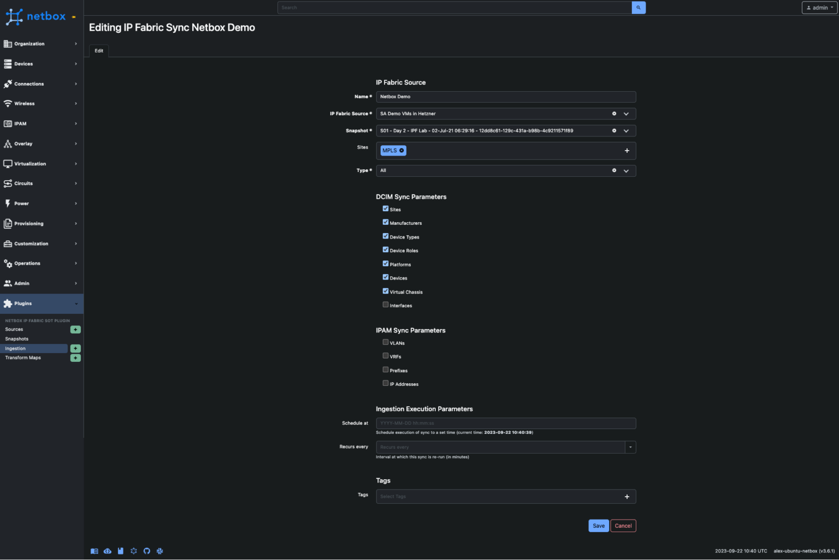Expand the IP Fabric Source dropdown
The image size is (839, 560).
626,114
